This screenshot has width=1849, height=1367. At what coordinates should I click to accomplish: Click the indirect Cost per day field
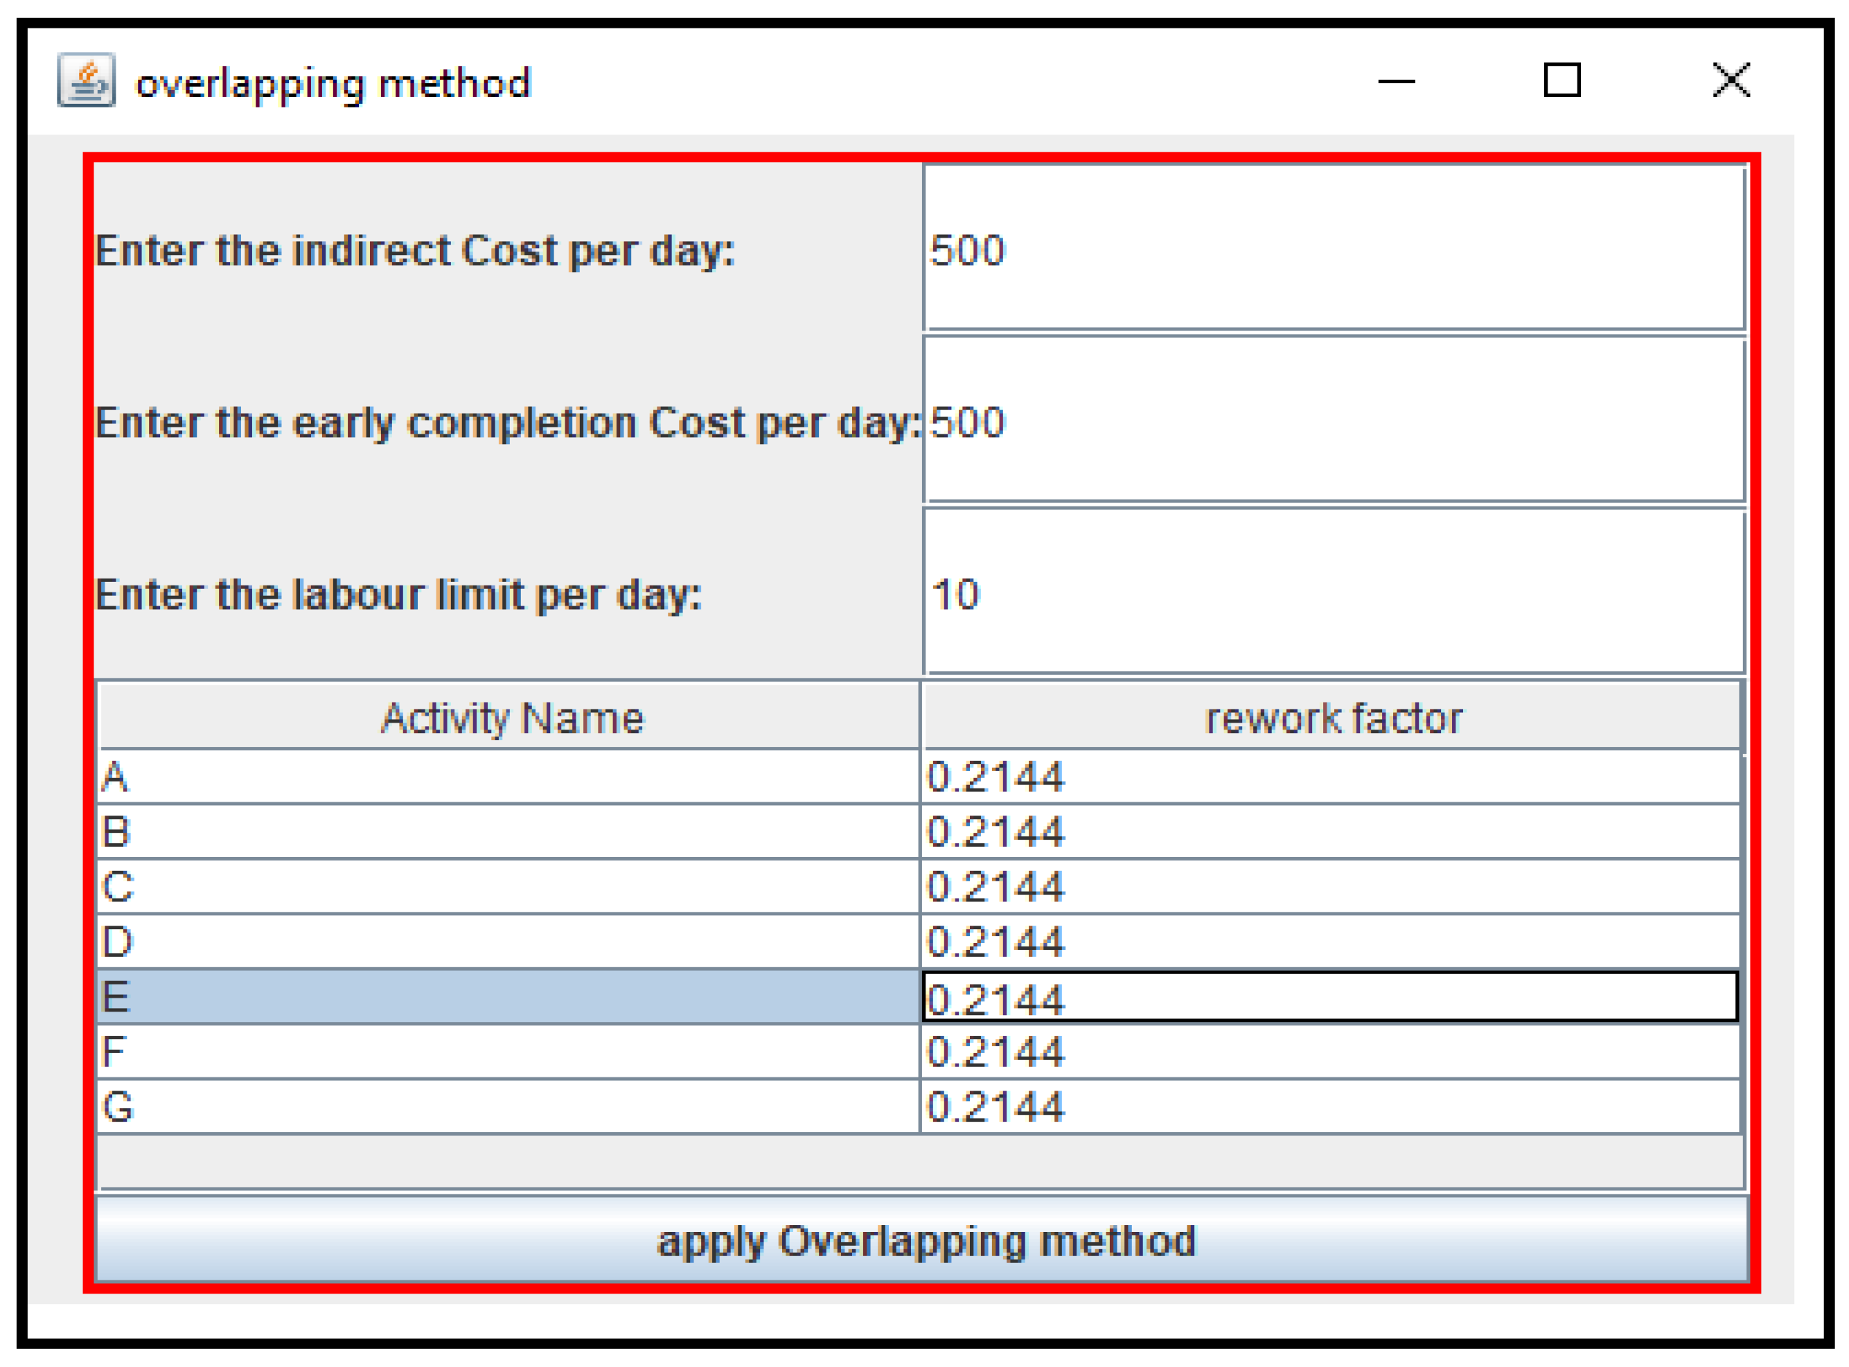(1334, 248)
